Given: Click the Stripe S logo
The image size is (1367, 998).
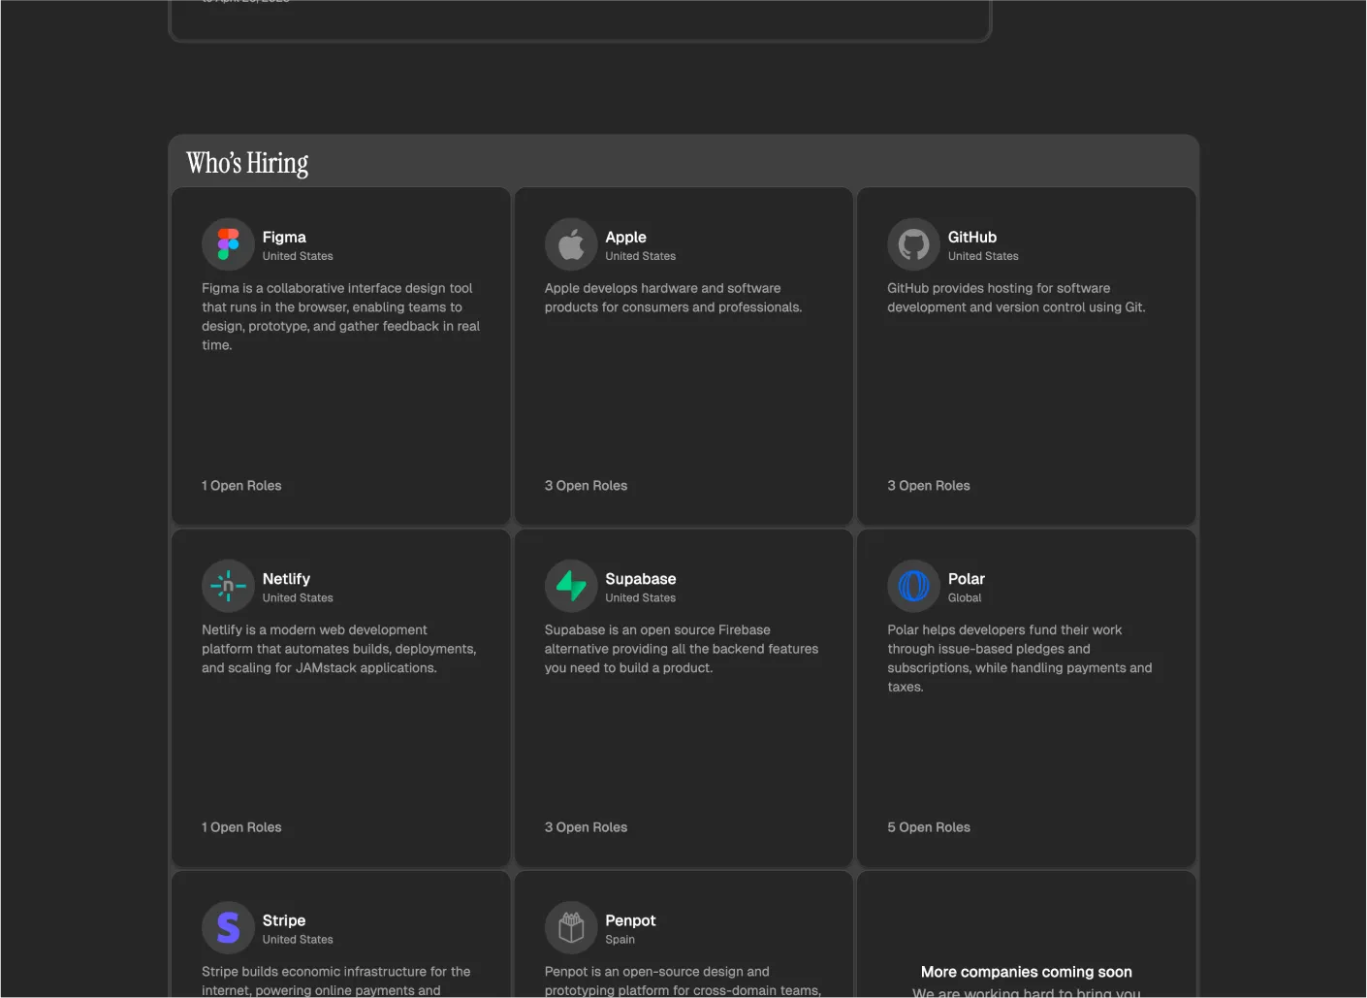Looking at the screenshot, I should click(x=228, y=927).
